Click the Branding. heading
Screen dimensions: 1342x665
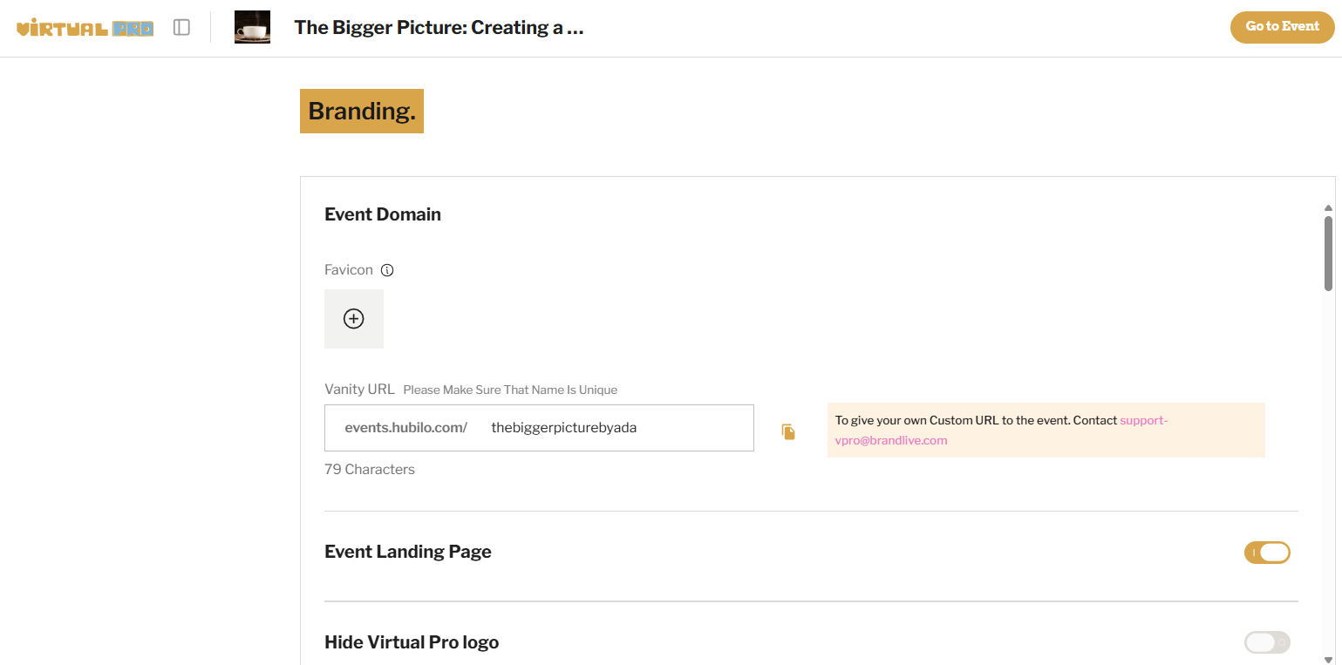coord(362,112)
